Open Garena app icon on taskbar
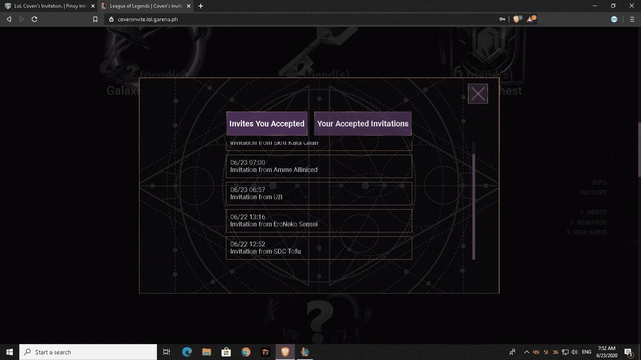641x360 pixels. pyautogui.click(x=265, y=352)
